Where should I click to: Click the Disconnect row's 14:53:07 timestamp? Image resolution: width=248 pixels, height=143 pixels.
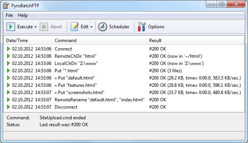point(43,107)
